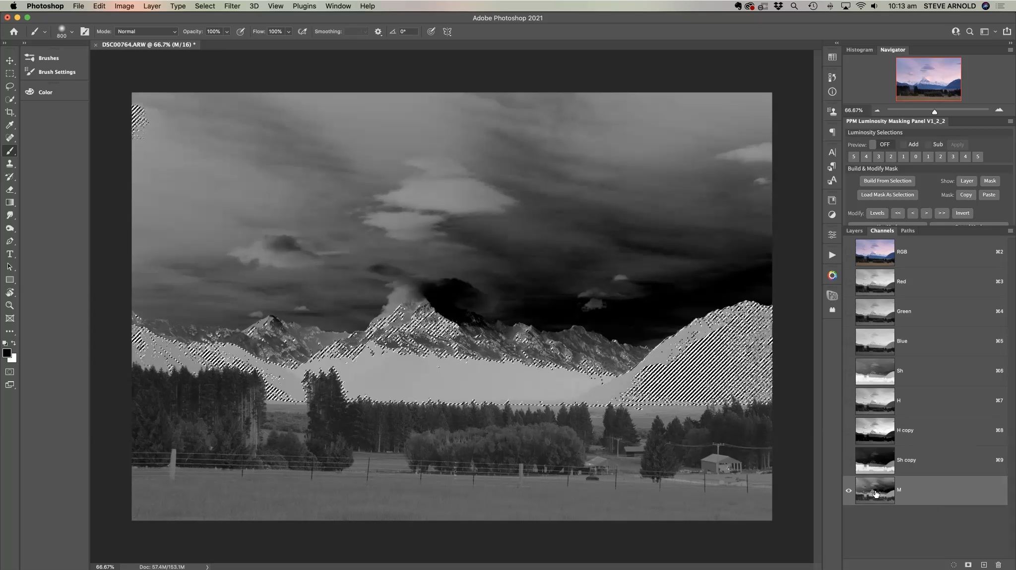Viewport: 1016px width, 570px height.
Task: Click the Build From Selection button
Action: 887,181
